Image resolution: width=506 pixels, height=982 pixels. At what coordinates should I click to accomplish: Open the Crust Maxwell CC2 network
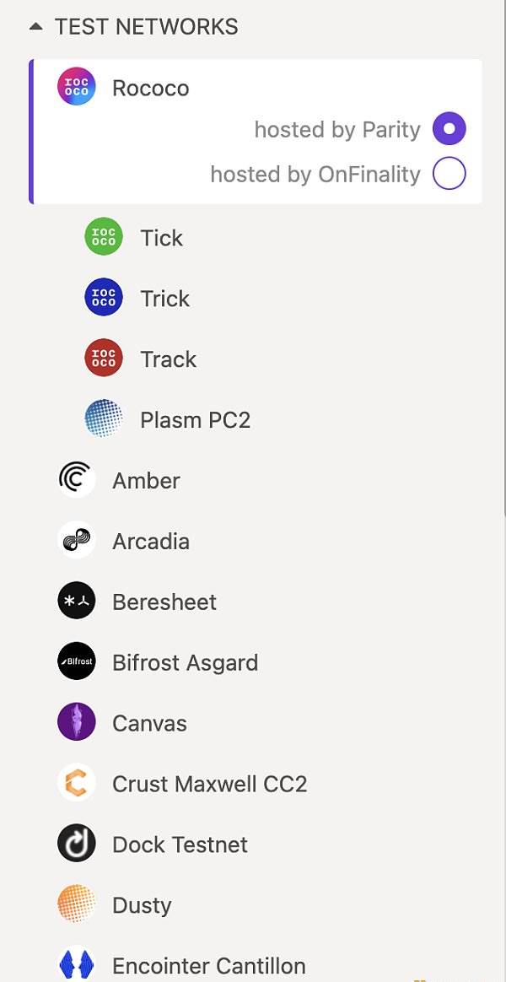(209, 784)
